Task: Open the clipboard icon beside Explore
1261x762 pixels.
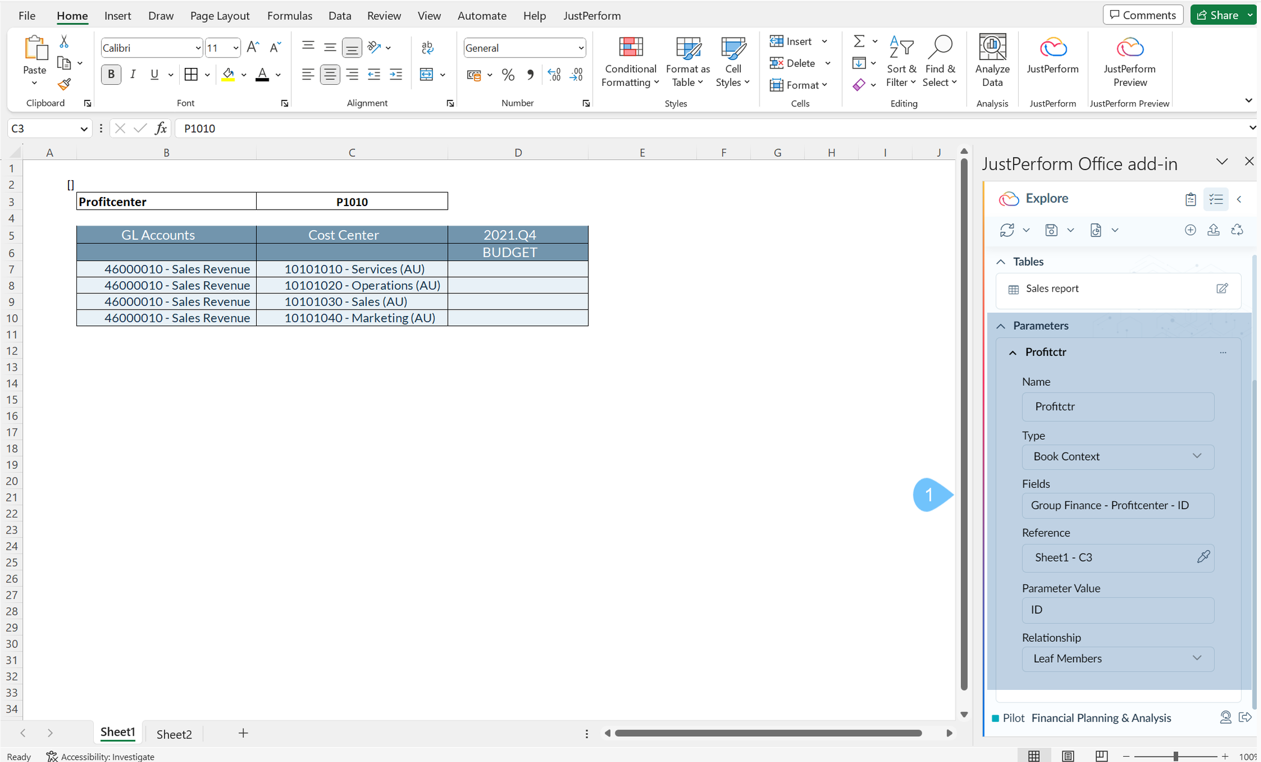Action: pos(1191,199)
